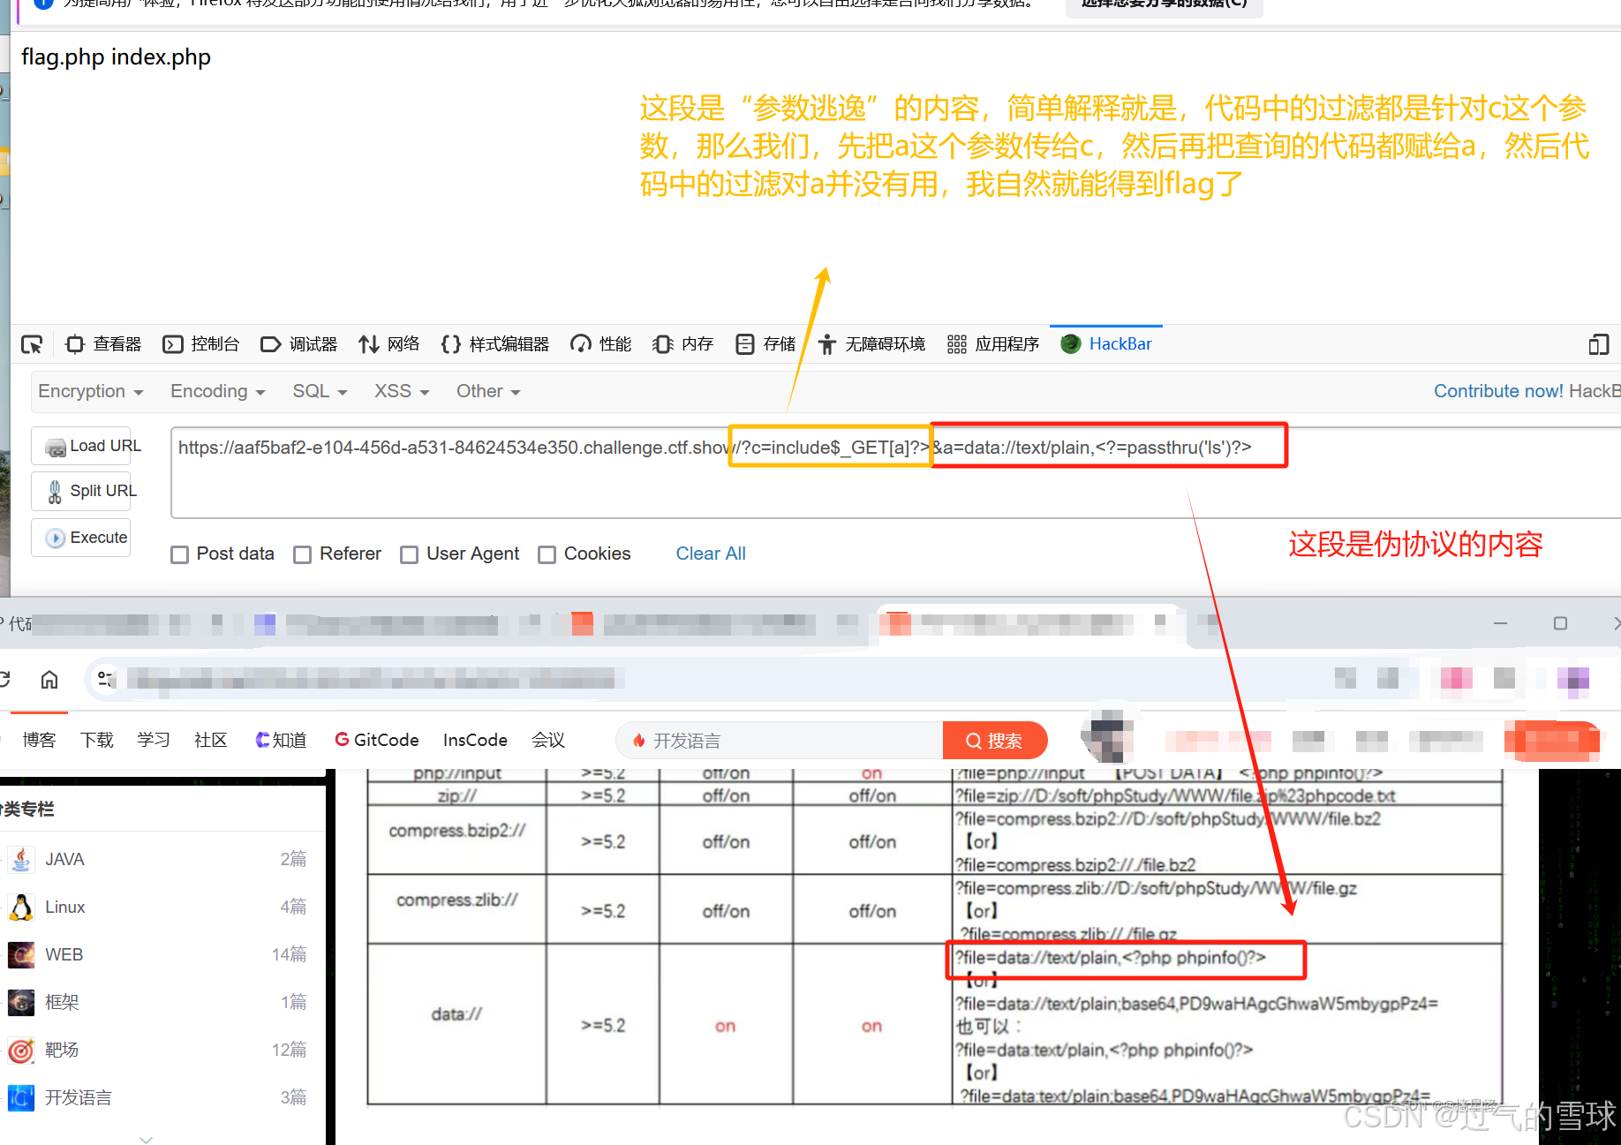The height and width of the screenshot is (1145, 1621).
Task: Enable the Referer checkbox
Action: [304, 554]
